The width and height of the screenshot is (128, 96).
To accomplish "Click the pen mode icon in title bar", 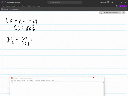I will [112, 2].
